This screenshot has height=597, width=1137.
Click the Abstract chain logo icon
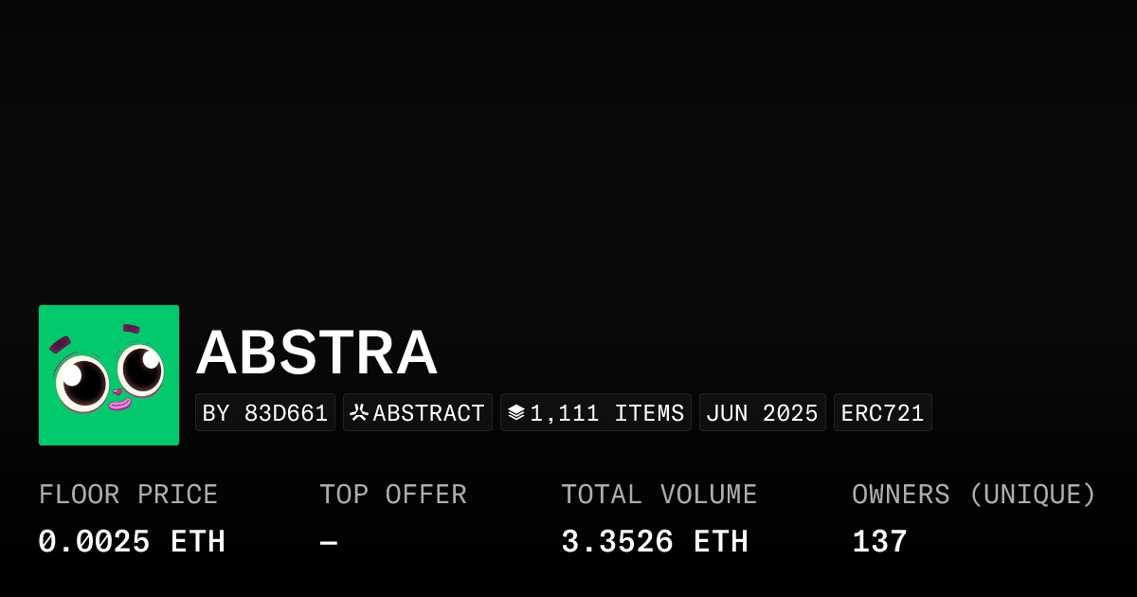359,413
